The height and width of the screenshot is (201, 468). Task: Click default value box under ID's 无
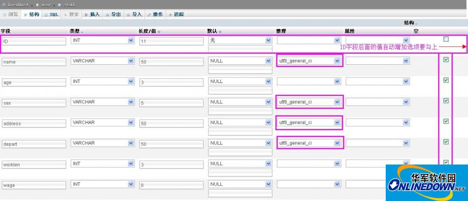pos(240,49)
